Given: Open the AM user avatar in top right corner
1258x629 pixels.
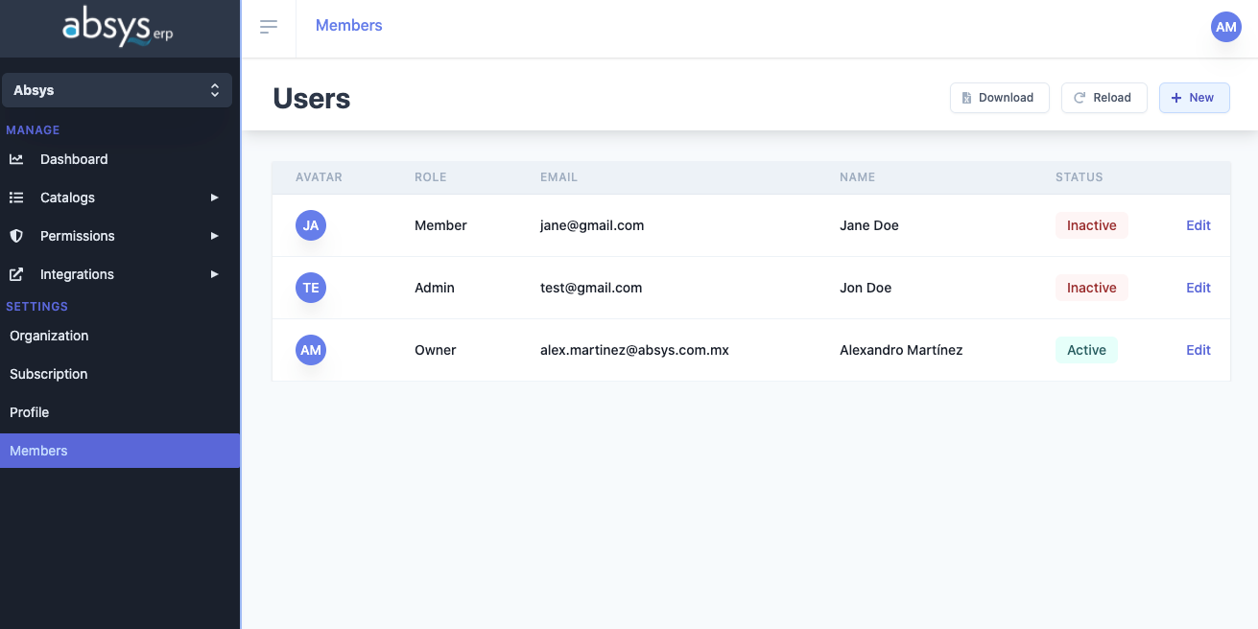Looking at the screenshot, I should coord(1225,27).
